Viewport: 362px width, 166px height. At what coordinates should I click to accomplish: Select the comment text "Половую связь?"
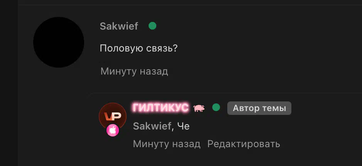[x=139, y=48]
